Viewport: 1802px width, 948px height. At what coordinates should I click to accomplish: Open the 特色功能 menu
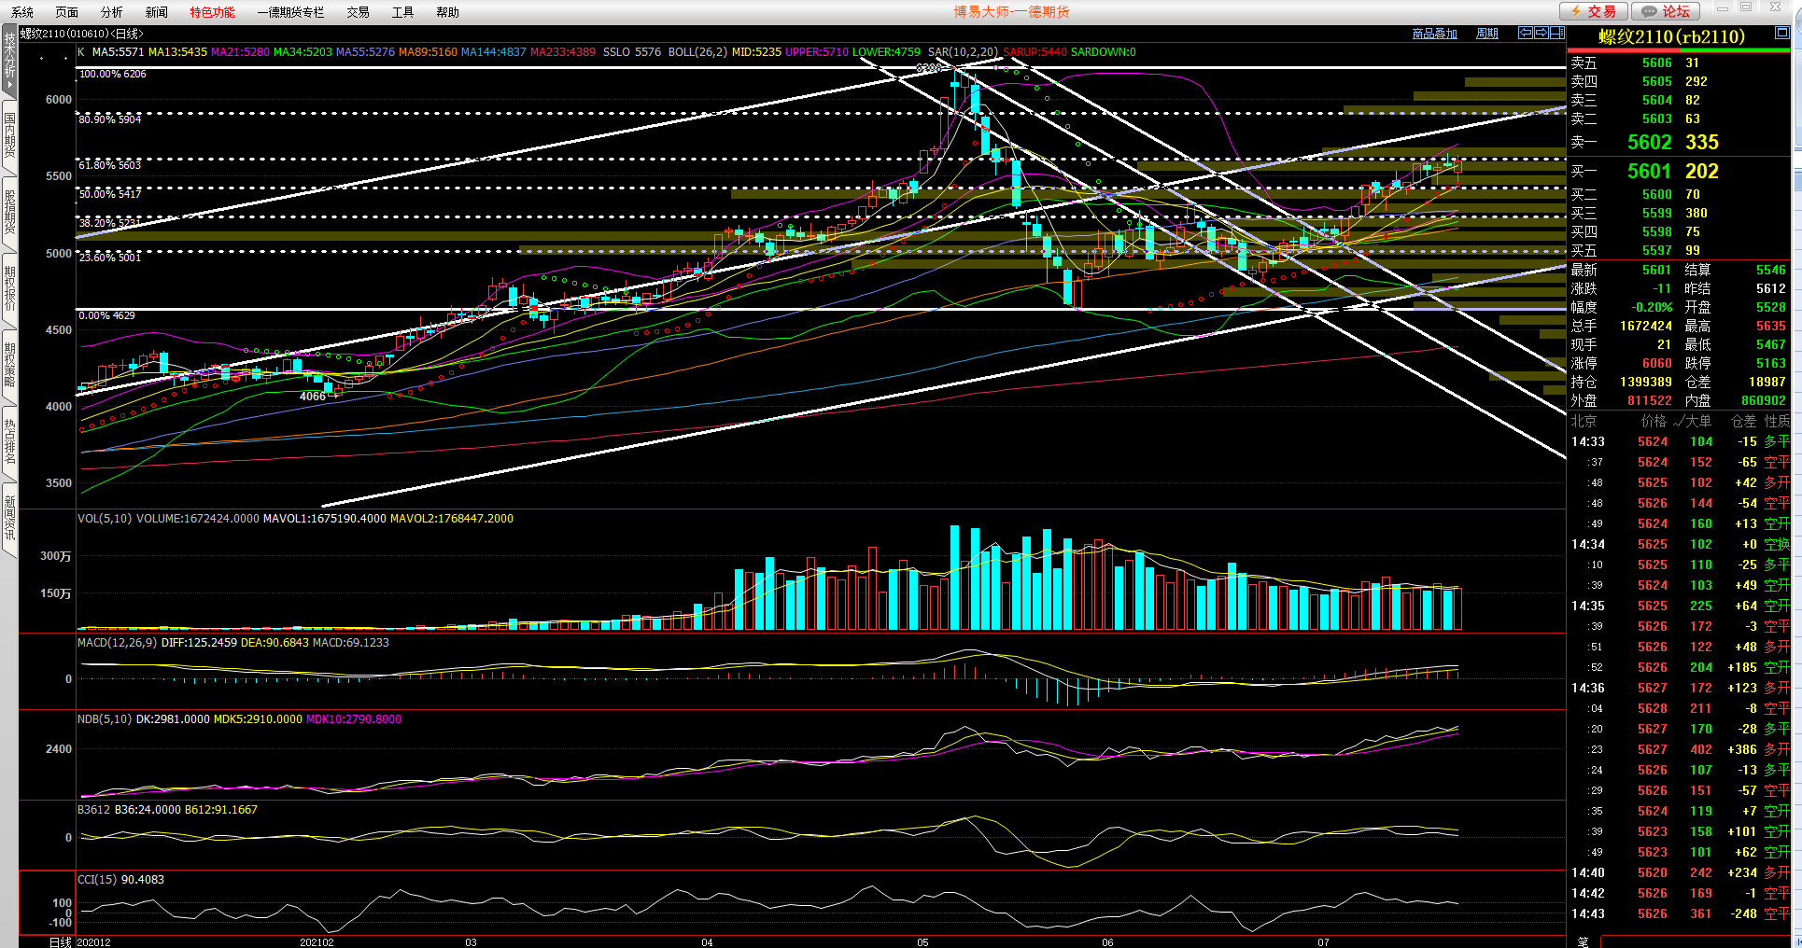click(212, 12)
